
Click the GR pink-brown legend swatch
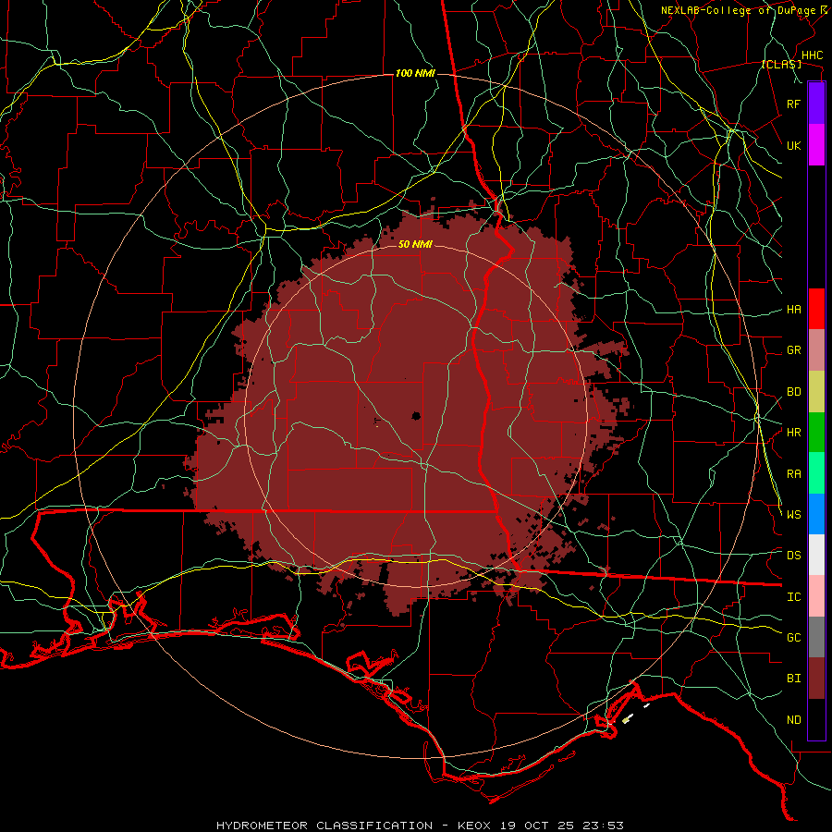coord(816,350)
